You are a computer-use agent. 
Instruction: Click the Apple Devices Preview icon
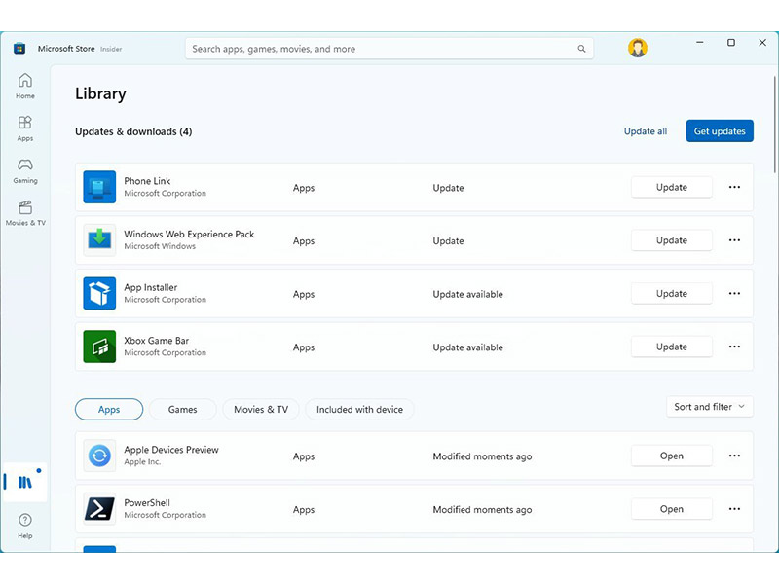pyautogui.click(x=99, y=456)
